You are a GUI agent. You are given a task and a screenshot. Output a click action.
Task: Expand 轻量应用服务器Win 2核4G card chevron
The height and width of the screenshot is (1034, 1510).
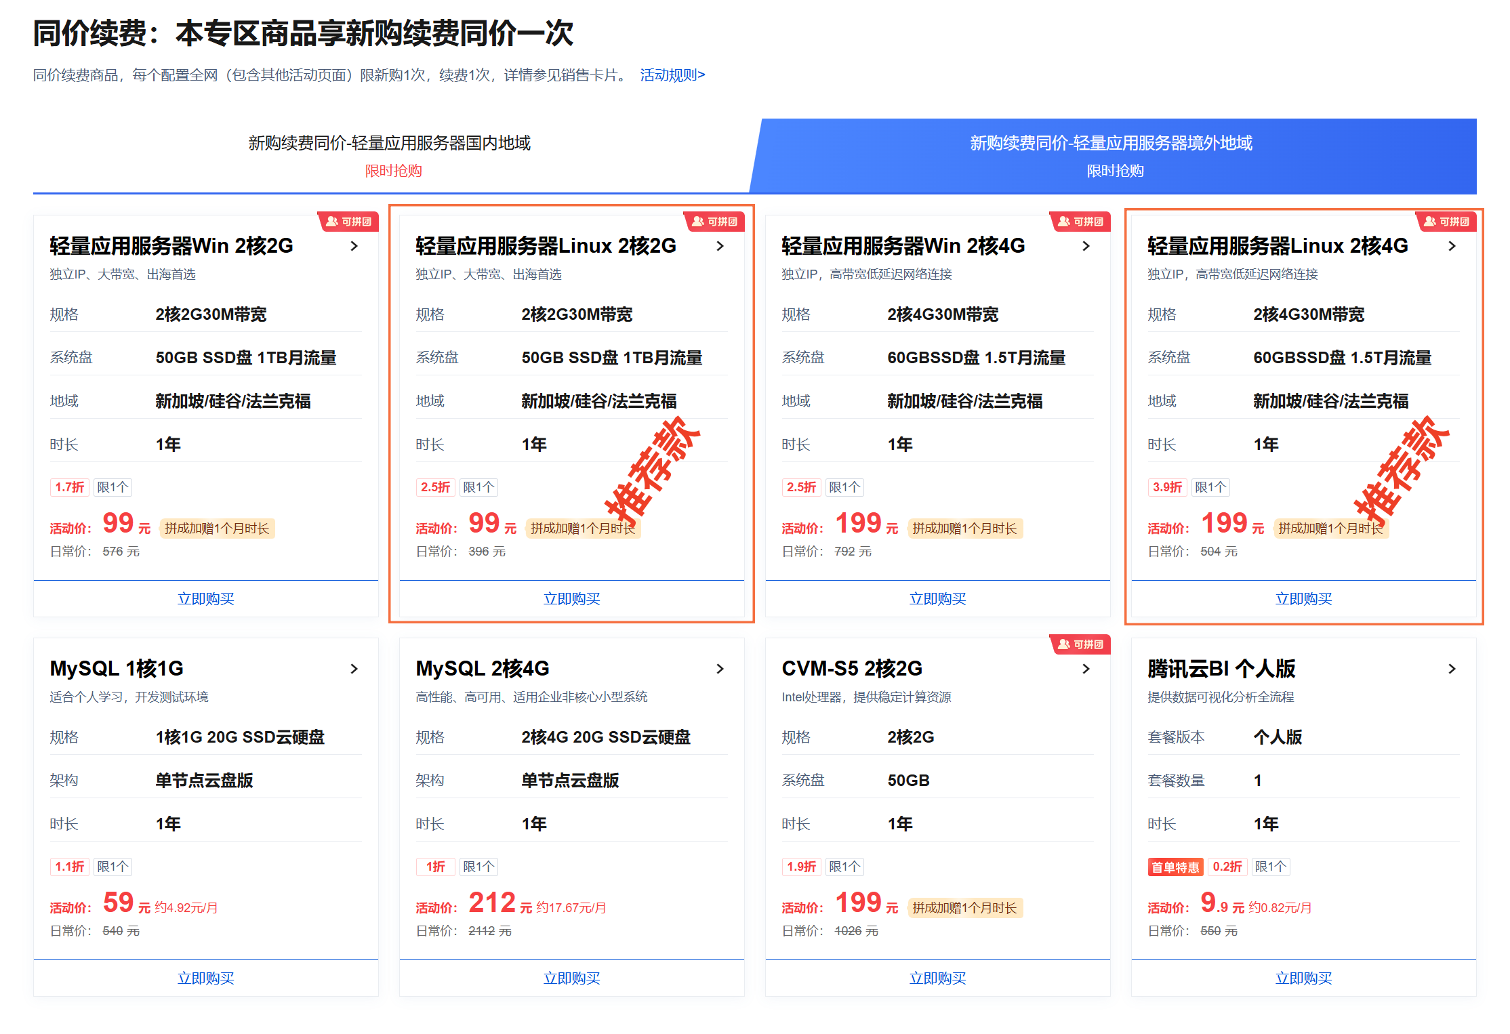[1086, 246]
